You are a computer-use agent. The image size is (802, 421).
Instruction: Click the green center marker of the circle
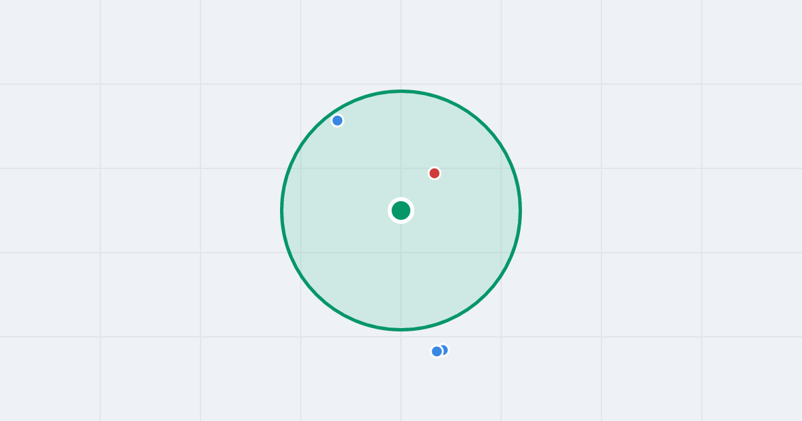[x=401, y=210]
